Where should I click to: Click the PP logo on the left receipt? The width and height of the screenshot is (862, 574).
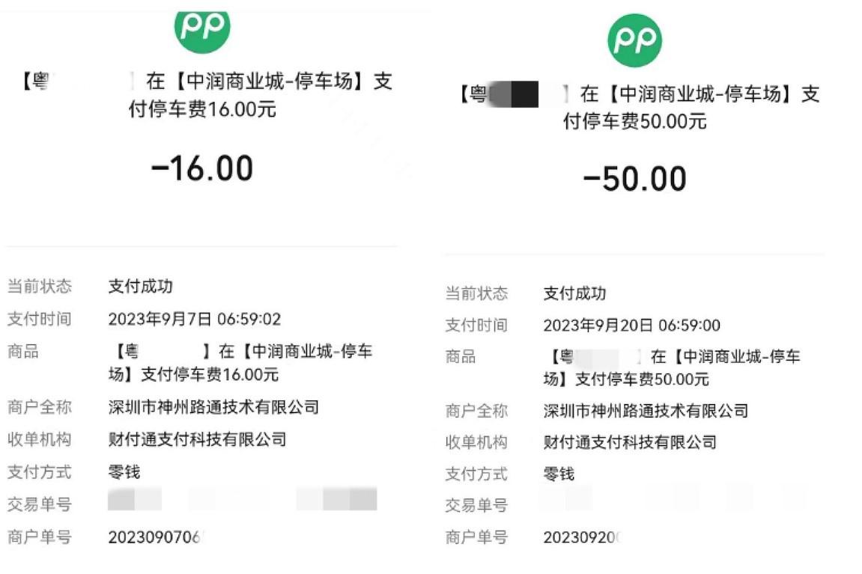(202, 25)
